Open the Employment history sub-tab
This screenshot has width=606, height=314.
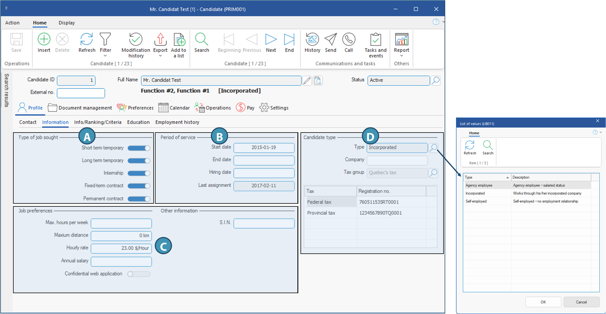pyautogui.click(x=177, y=122)
